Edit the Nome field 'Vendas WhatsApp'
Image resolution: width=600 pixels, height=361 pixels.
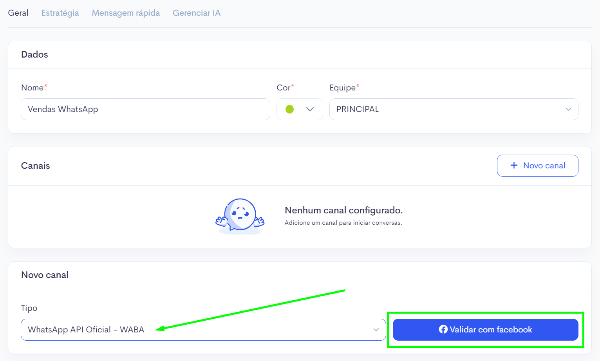tap(145, 109)
